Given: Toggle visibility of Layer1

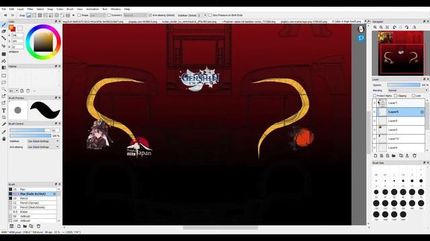Looking at the screenshot, I should pyautogui.click(x=375, y=103).
